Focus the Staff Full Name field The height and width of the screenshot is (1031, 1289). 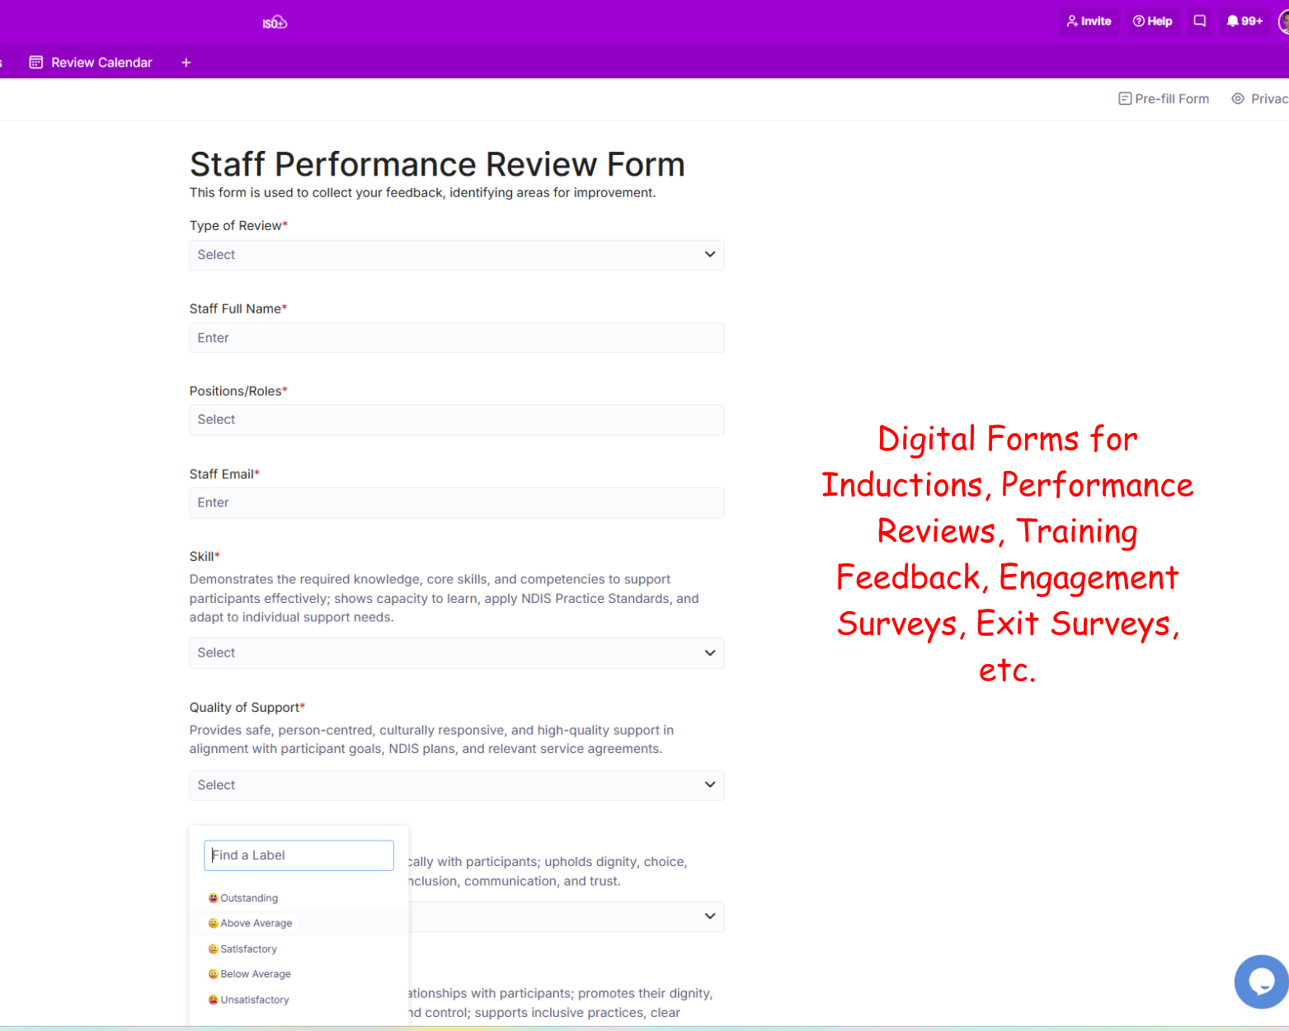[x=457, y=338]
